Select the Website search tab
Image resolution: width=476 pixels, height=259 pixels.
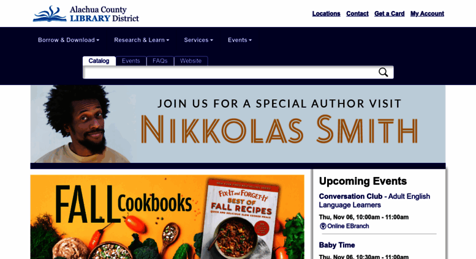pyautogui.click(x=191, y=61)
